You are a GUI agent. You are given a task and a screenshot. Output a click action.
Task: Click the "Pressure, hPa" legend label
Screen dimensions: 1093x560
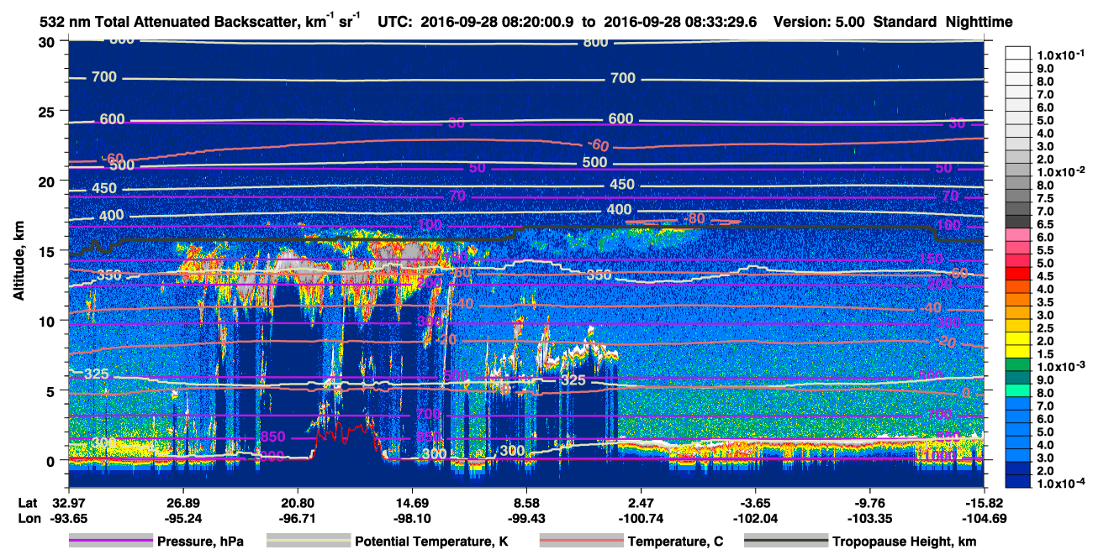pyautogui.click(x=201, y=542)
